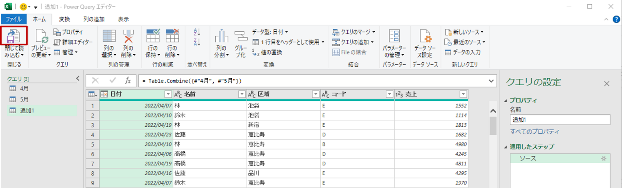Click the Close & Load (閉じて読み込む) icon
The height and width of the screenshot is (188, 622).
[14, 36]
